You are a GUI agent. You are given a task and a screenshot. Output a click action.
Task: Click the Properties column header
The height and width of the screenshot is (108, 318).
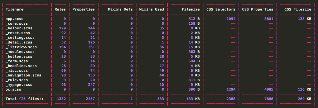pos(84,9)
